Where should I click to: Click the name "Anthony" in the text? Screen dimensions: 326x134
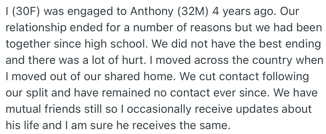[153, 12]
